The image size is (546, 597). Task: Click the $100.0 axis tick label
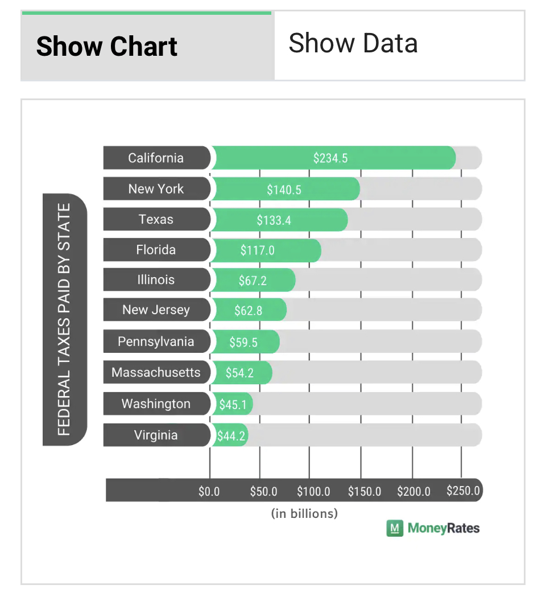(x=313, y=491)
